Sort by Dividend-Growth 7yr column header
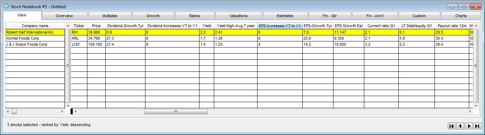The height and width of the screenshot is (135, 485). 125,26
